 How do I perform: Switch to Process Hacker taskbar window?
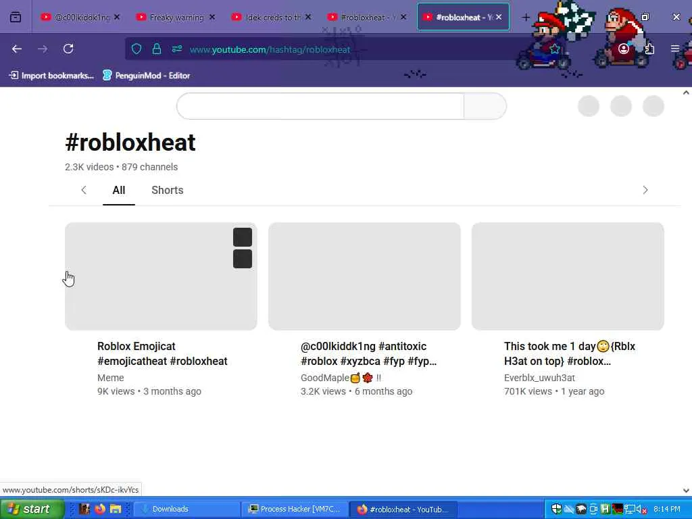(295, 510)
